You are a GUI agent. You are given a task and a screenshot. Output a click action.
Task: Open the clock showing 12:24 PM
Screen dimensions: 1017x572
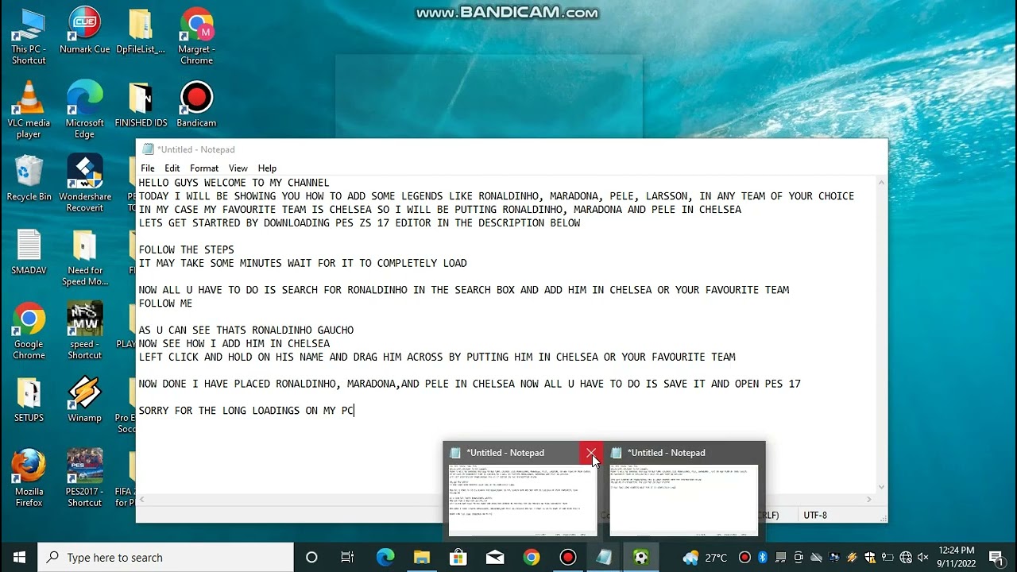(x=956, y=558)
